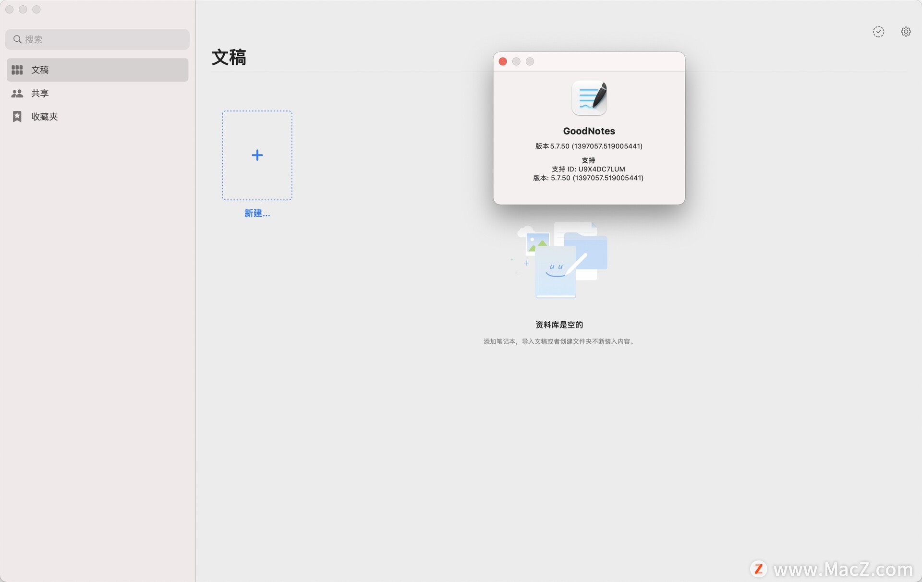Close the GoodNotes about dialog

tap(503, 61)
